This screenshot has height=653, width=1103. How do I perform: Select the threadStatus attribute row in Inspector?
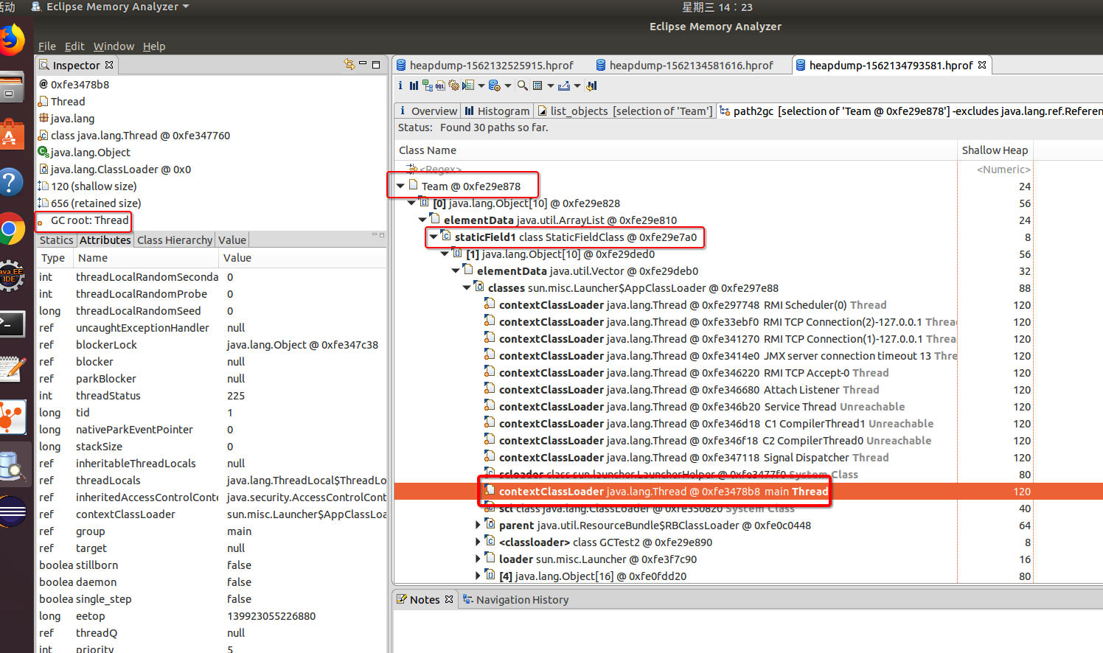(x=212, y=395)
